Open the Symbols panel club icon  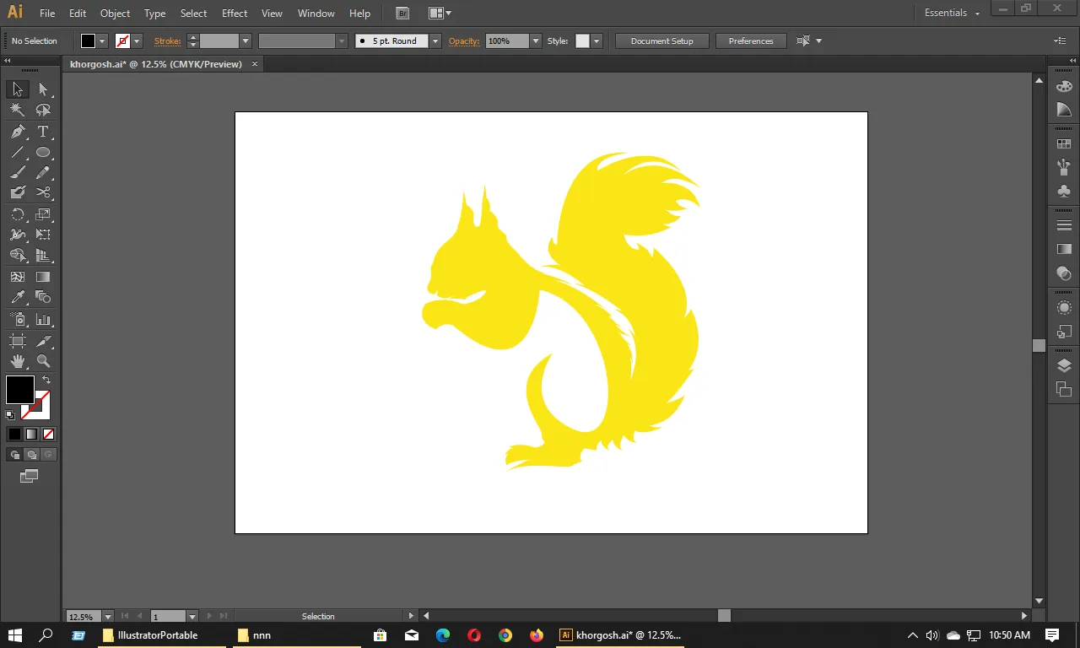point(1064,191)
